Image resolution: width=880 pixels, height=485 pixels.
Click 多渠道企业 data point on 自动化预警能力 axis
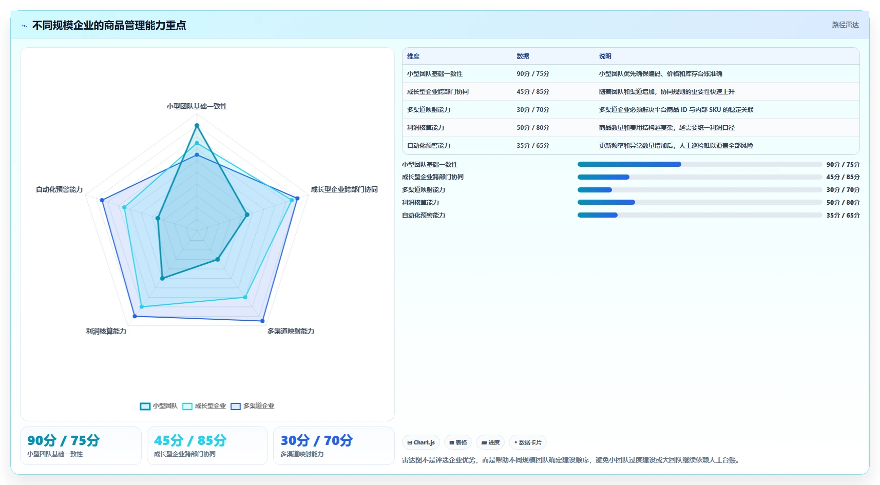click(x=102, y=200)
